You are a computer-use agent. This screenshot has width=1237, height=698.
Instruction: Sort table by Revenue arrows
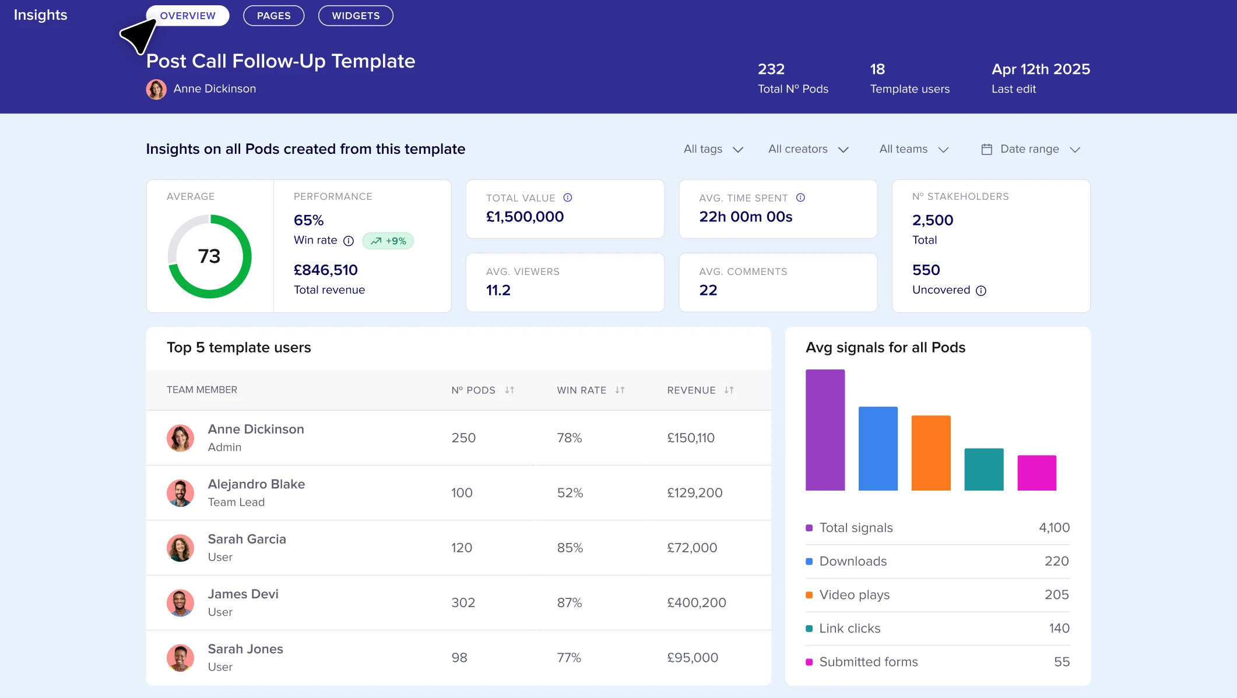[x=729, y=390]
